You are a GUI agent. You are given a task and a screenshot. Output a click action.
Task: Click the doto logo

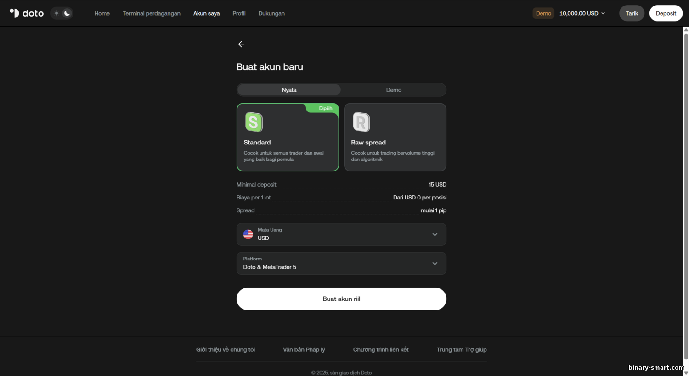[x=27, y=13]
